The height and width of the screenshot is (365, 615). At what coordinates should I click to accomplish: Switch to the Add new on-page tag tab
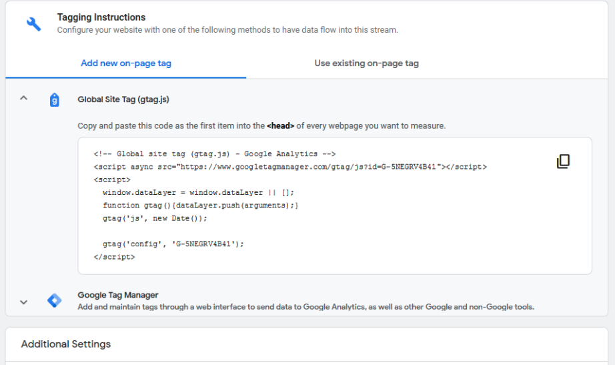click(x=126, y=63)
